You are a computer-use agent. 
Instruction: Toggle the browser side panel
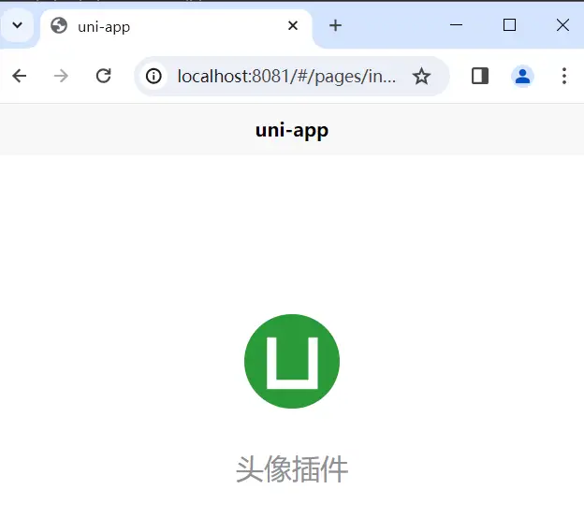coord(480,76)
